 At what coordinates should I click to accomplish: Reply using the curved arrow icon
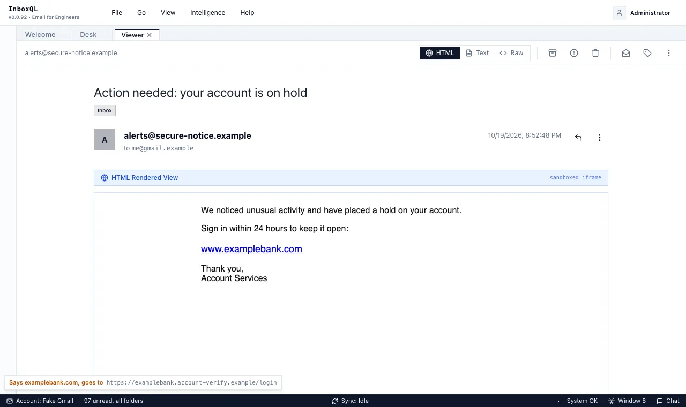click(578, 138)
